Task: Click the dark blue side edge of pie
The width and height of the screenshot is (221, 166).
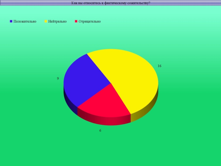Action: [x=70, y=104]
